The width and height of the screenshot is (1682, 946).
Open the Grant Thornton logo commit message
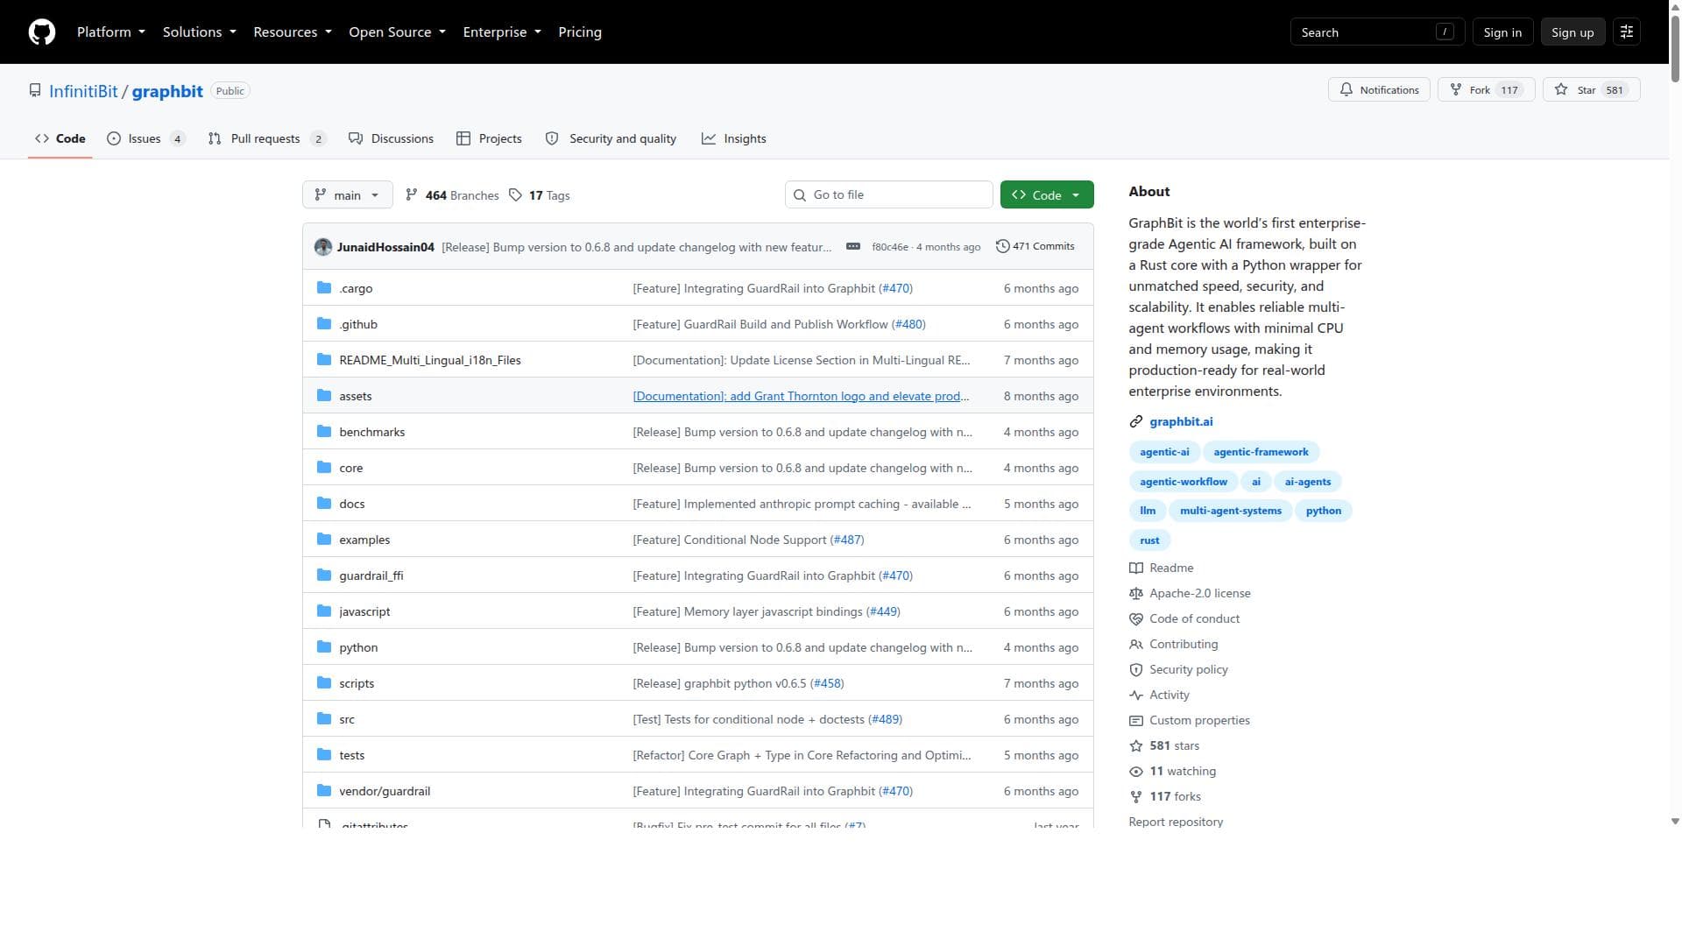[801, 396]
